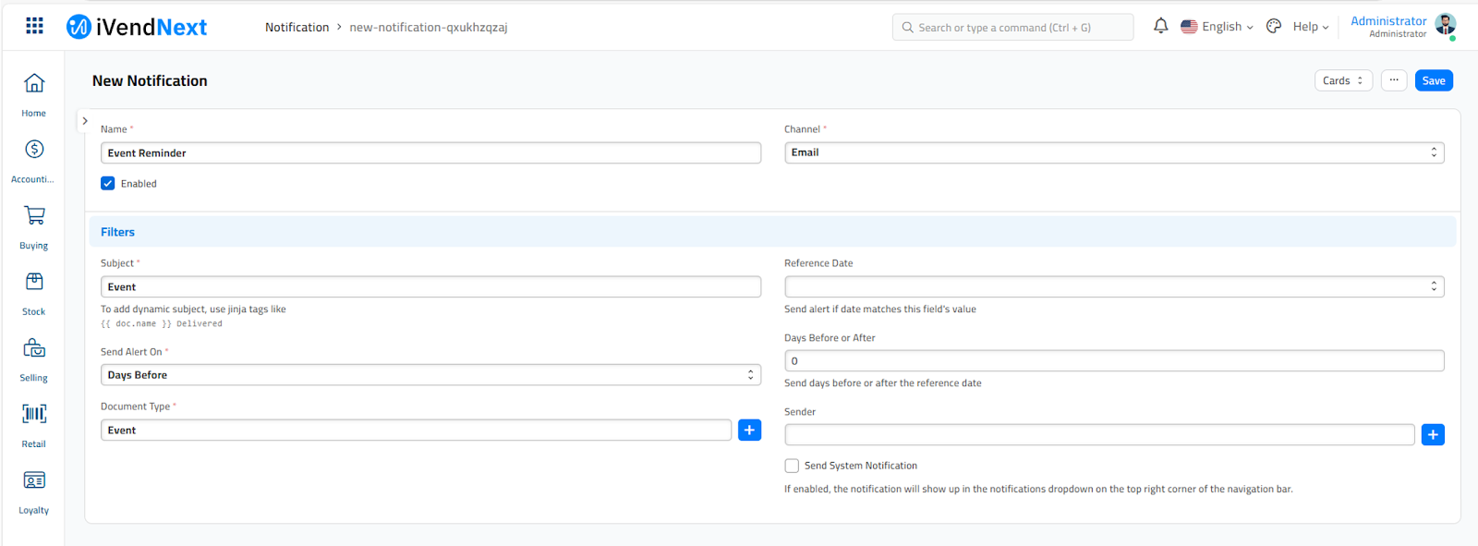Open the Channel dropdown
The image size is (1478, 546).
click(x=1113, y=153)
